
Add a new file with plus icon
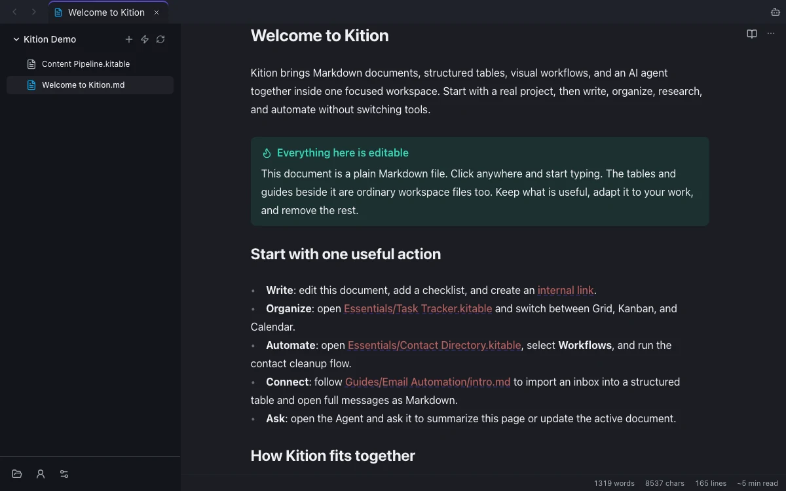click(x=129, y=39)
